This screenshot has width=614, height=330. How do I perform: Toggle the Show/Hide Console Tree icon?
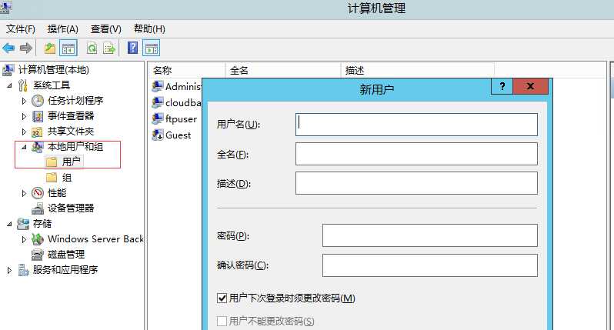(68, 48)
